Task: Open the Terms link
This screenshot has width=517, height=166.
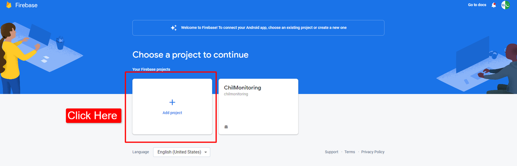Action: (x=350, y=152)
